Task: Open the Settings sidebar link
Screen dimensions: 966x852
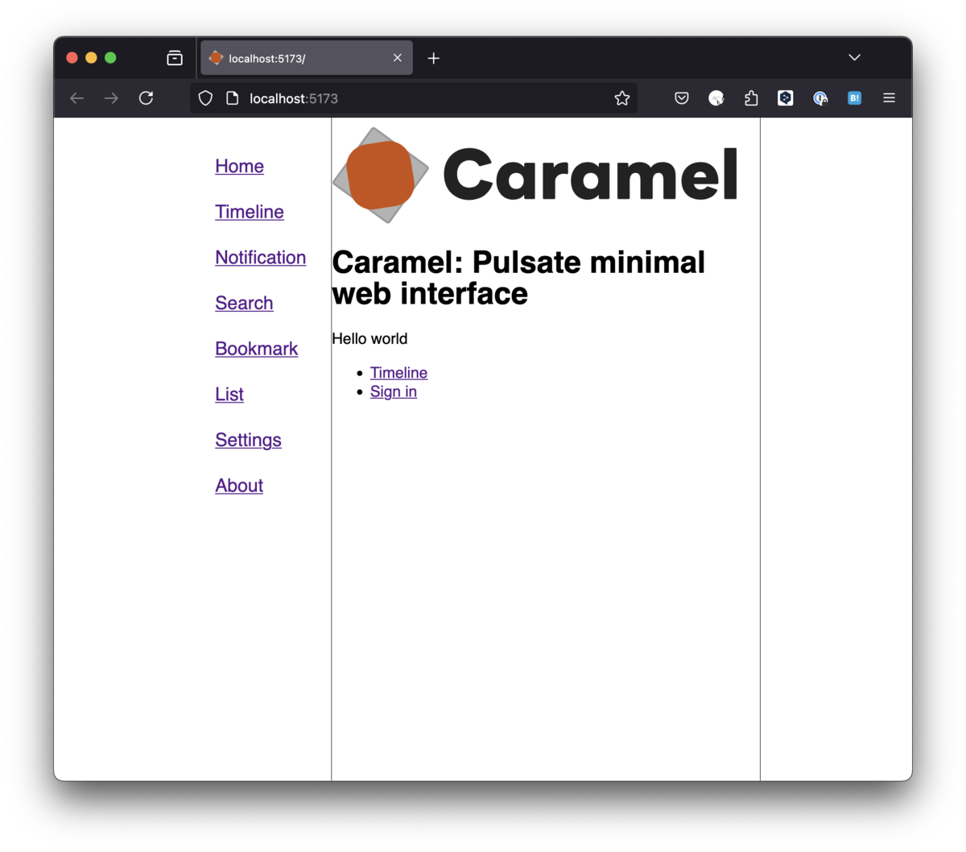Action: [249, 440]
